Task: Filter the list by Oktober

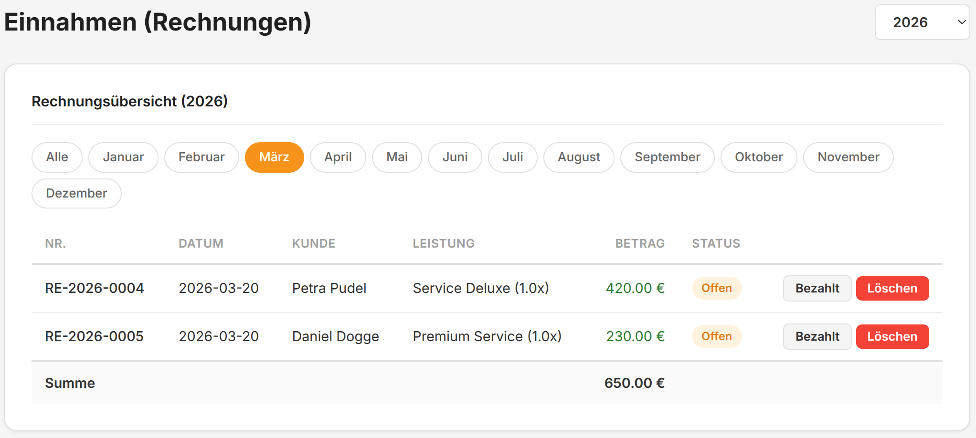Action: click(x=758, y=157)
